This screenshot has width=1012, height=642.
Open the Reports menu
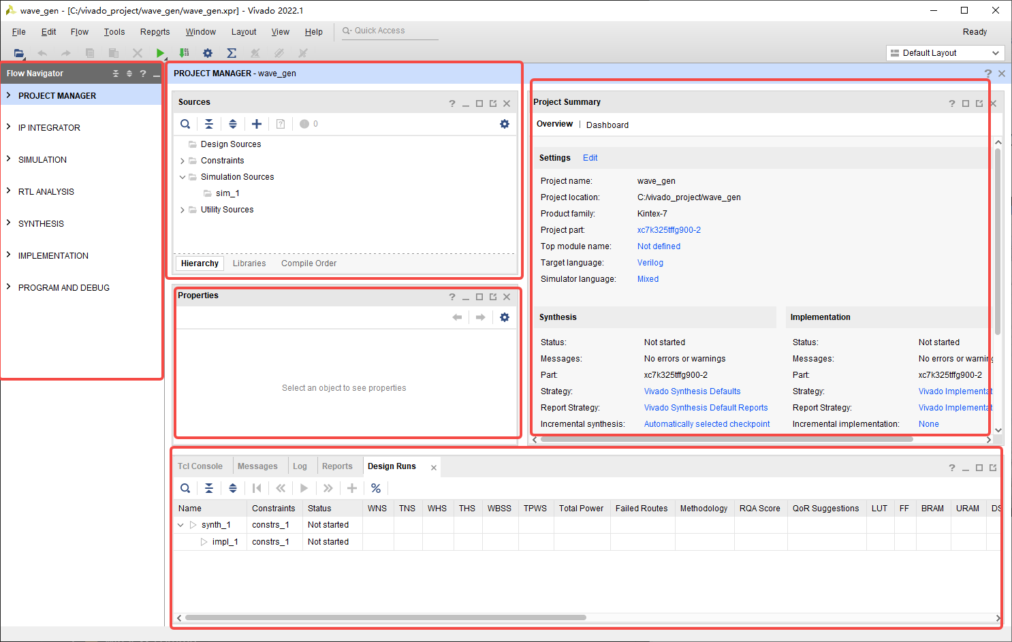[x=155, y=32]
